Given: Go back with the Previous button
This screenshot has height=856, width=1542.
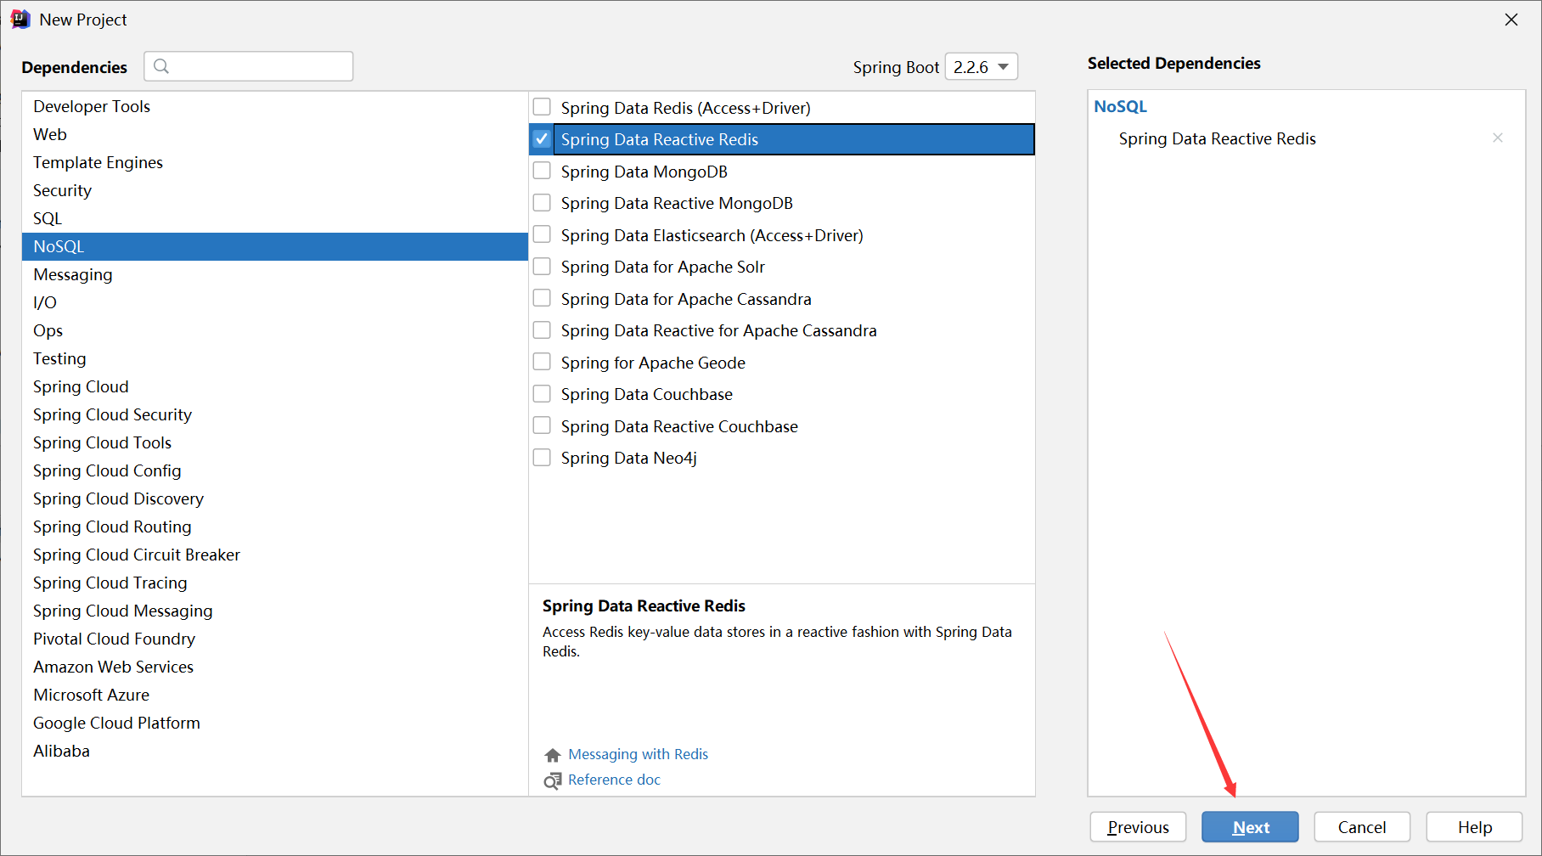Looking at the screenshot, I should click(1138, 827).
